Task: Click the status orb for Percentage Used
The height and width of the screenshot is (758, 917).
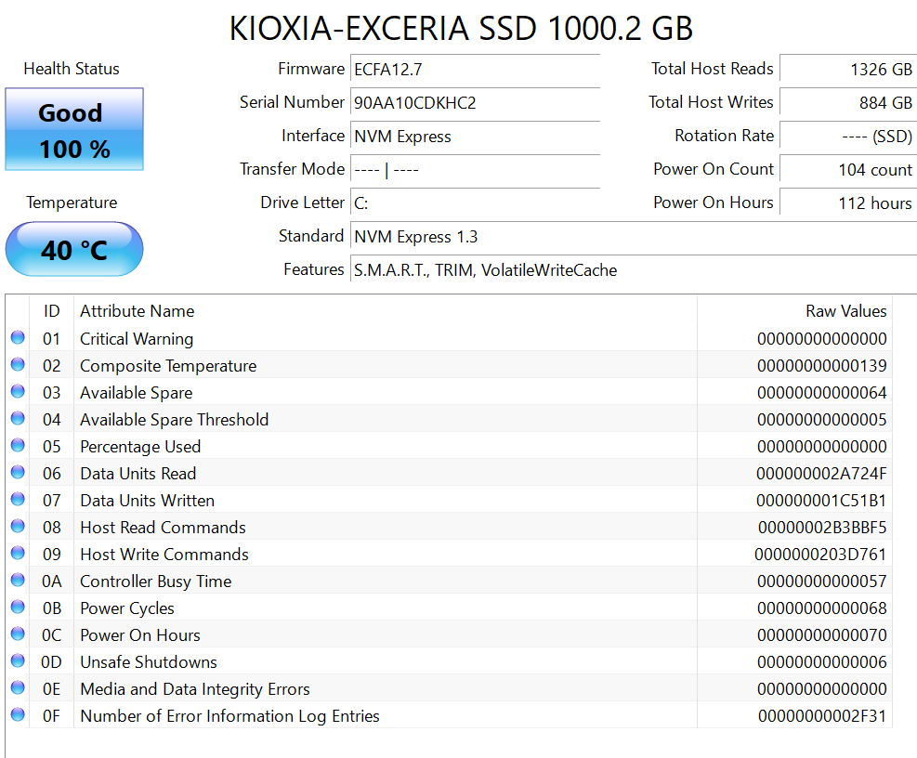Action: [x=19, y=445]
